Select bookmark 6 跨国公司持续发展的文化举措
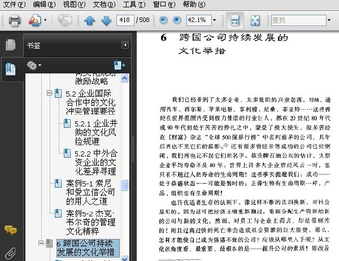The image size is (339, 261). click(x=88, y=248)
